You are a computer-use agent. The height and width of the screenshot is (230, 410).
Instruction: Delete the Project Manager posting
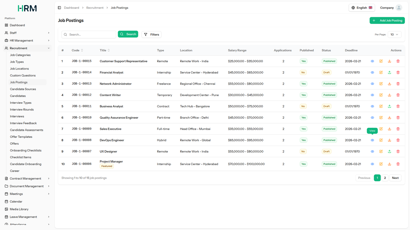[x=398, y=164]
